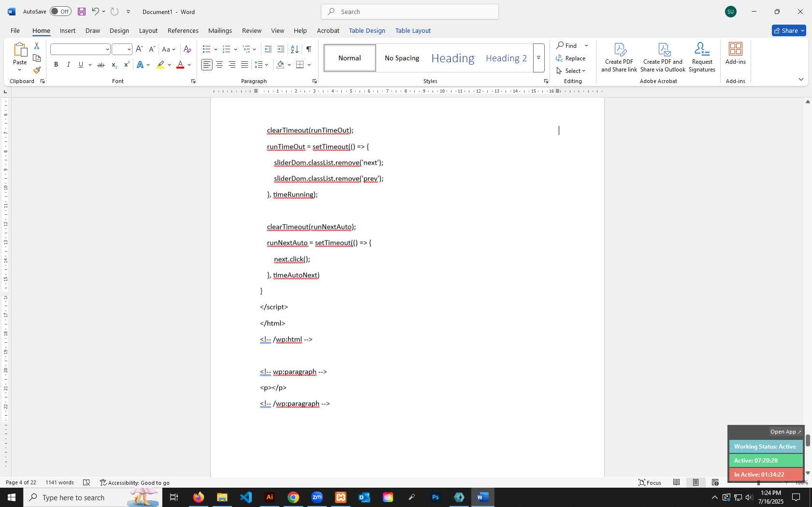This screenshot has width=812, height=507.
Task: Toggle Italic formatting
Action: click(x=68, y=65)
